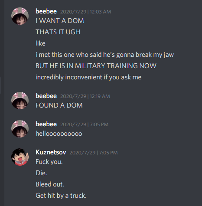Click the hellooooooooo message text
Screen dimensions: 202x206
(59, 134)
